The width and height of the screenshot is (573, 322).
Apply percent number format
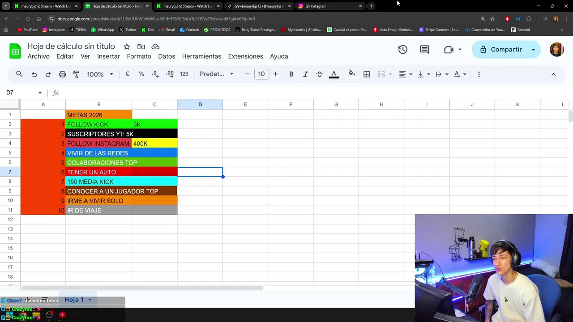tap(141, 74)
